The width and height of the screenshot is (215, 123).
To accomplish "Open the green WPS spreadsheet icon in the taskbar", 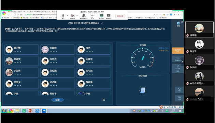I will click(x=24, y=111).
